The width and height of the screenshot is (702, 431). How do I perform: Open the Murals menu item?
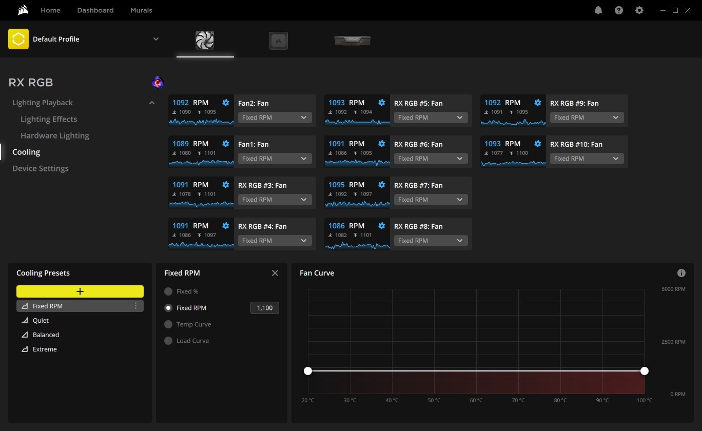(x=141, y=10)
